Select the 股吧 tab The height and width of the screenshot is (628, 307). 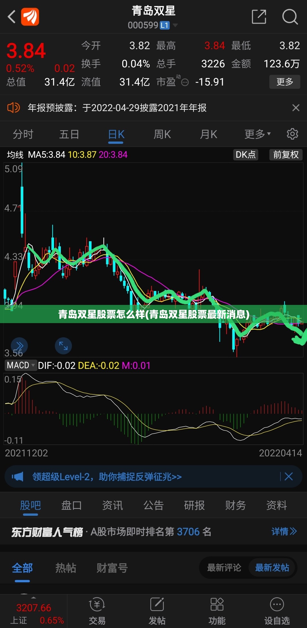tap(30, 505)
